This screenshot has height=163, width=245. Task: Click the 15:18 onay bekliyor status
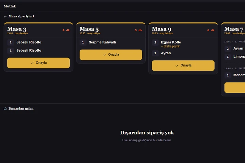point(90,33)
